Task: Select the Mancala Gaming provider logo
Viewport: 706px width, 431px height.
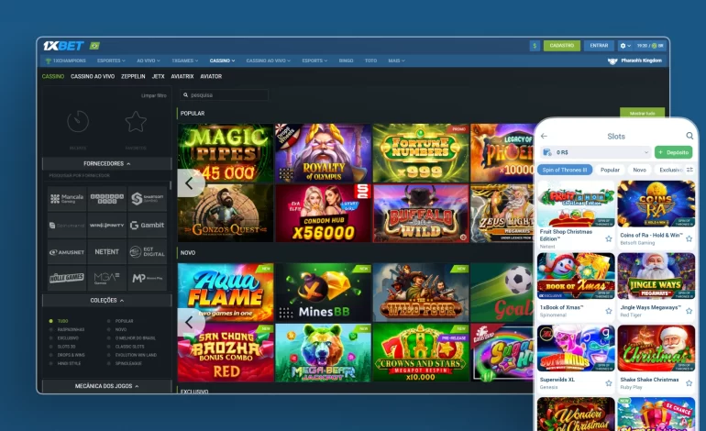Action: (67, 199)
